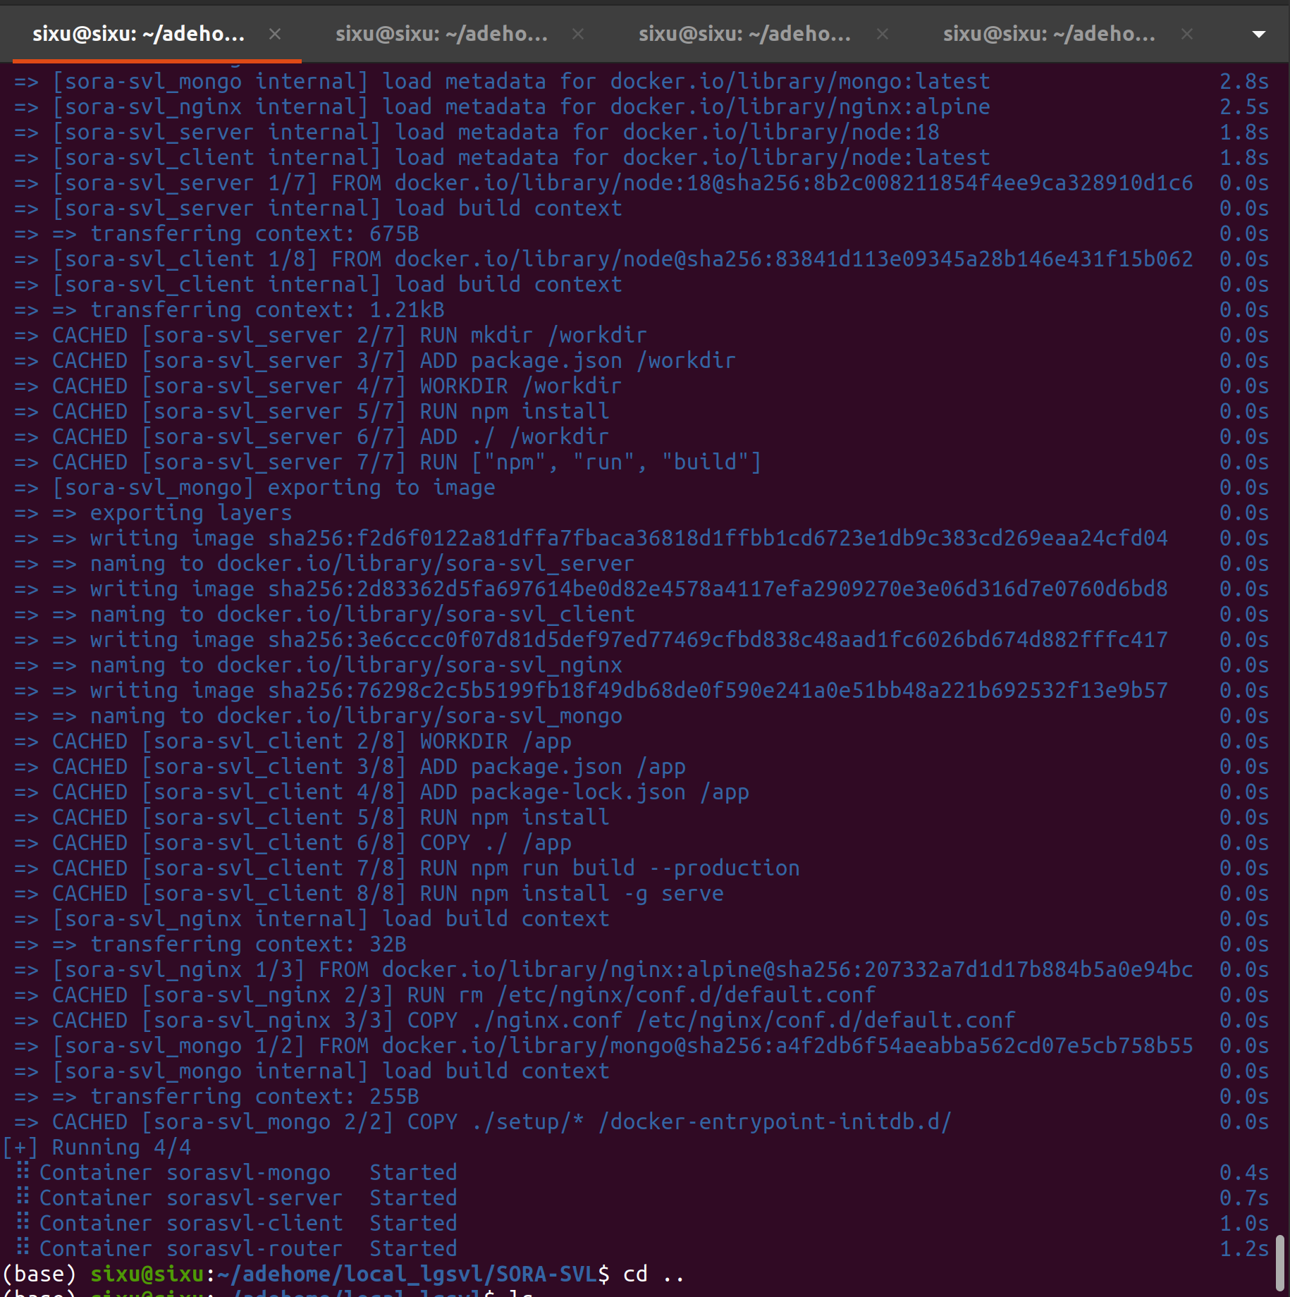Click the Container sorasvl-router Started line
This screenshot has width=1290, height=1297.
[x=247, y=1248]
